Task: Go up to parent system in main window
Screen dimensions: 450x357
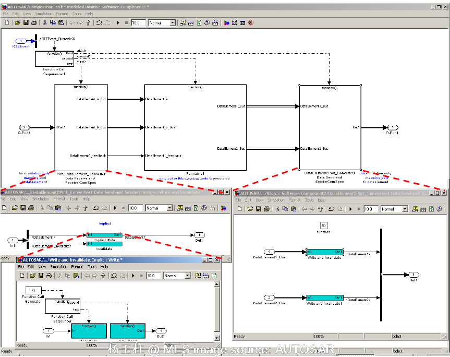Action: [88, 22]
